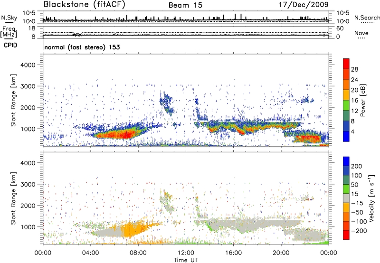The image size is (380, 263).
Task: Click 'Slant Range [km]' label of velocity panel
Action: [x=13, y=198]
